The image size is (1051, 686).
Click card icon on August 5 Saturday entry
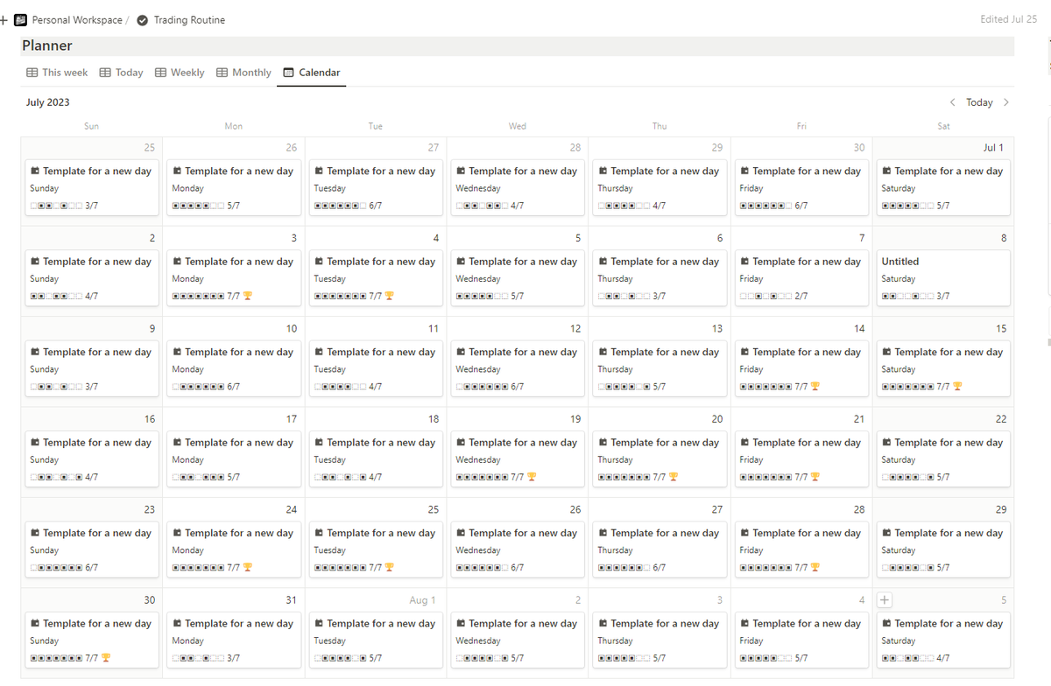(x=886, y=624)
